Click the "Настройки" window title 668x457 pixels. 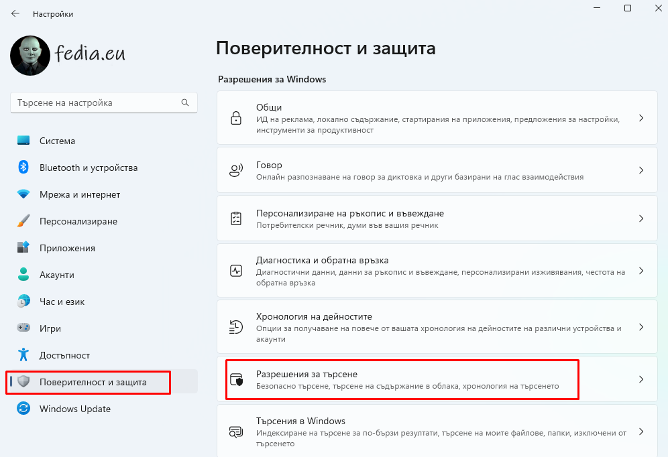tap(53, 14)
